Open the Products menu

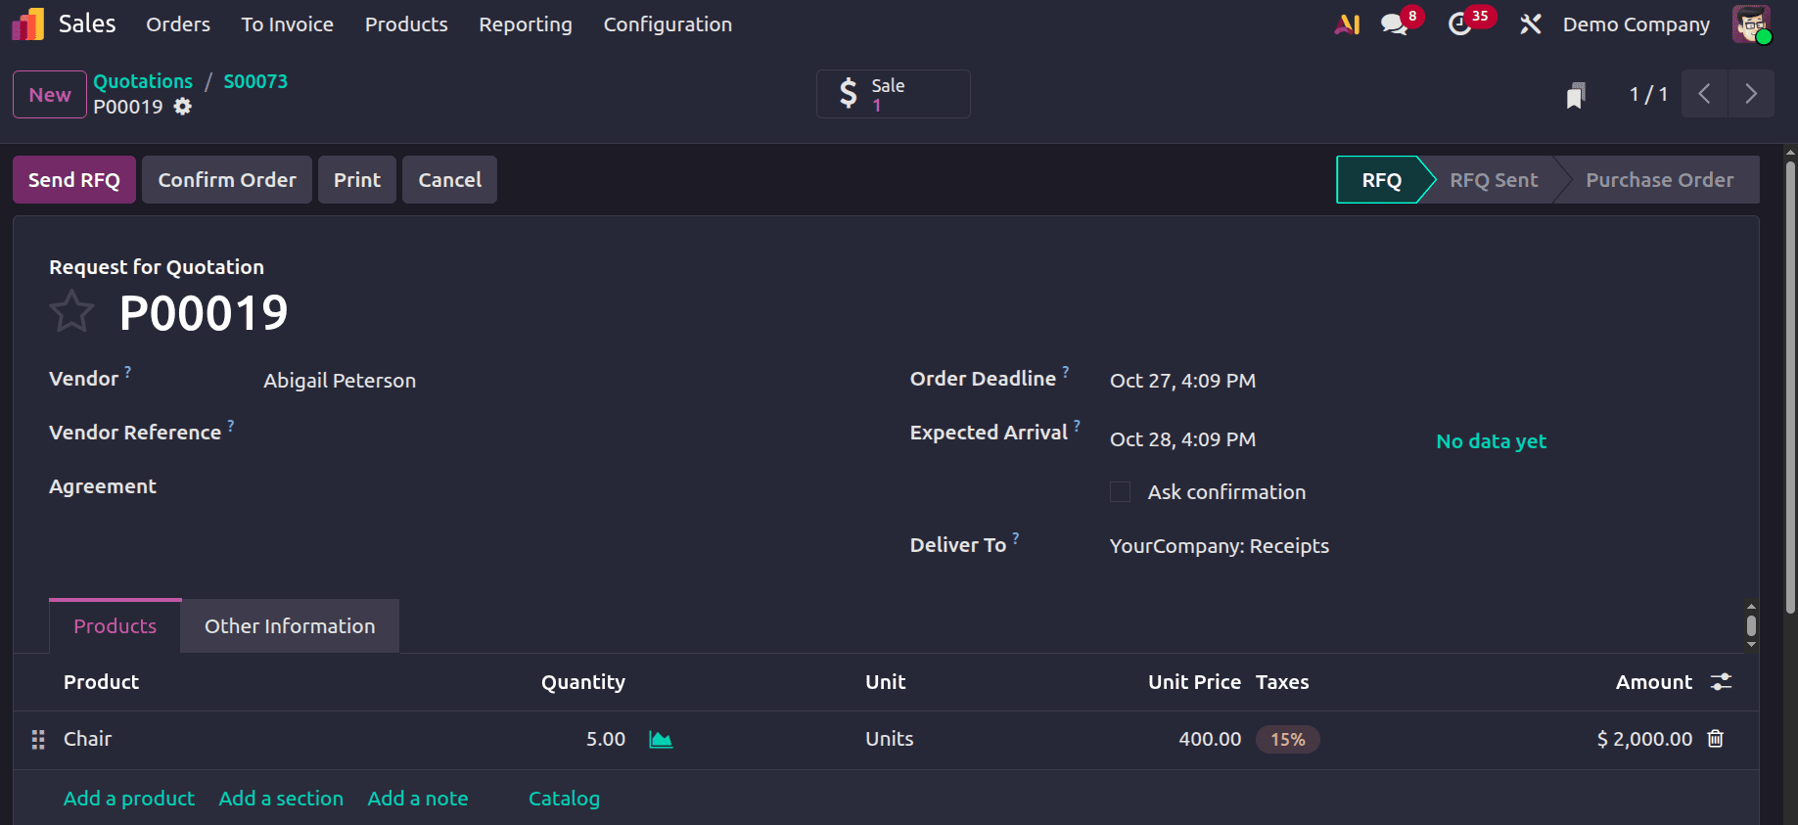coord(406,24)
